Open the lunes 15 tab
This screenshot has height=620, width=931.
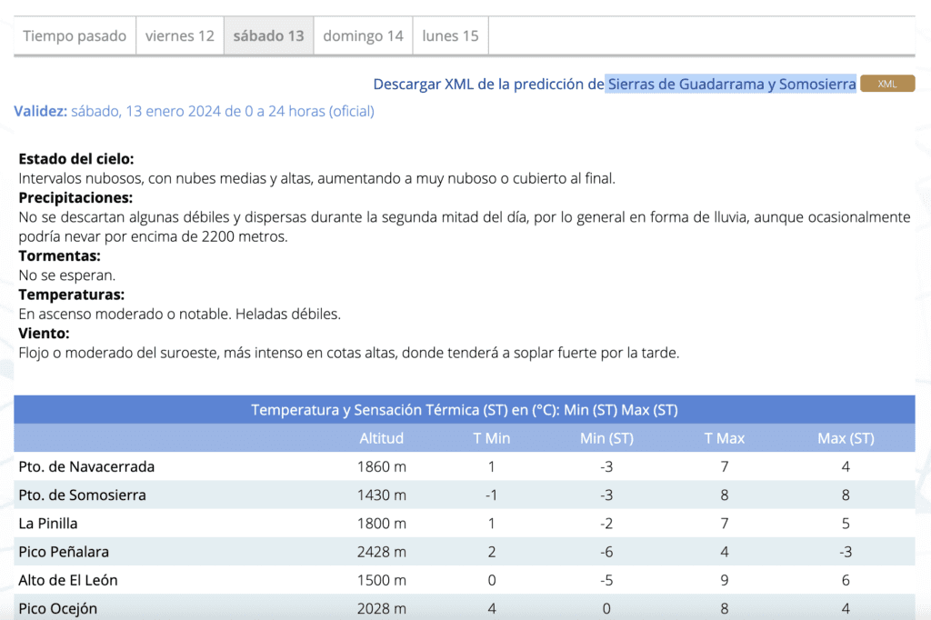(450, 36)
